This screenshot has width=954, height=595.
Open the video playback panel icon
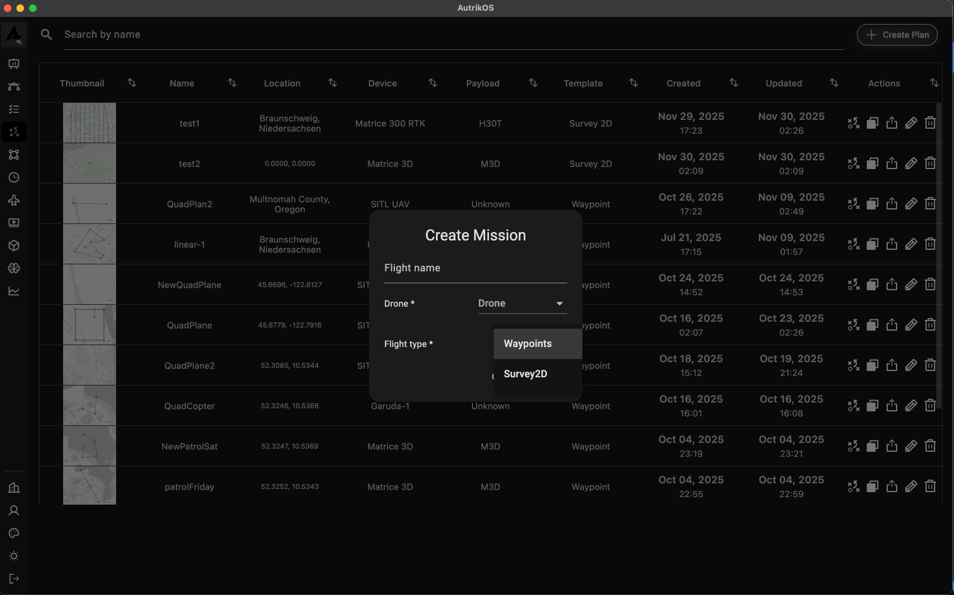(x=14, y=222)
